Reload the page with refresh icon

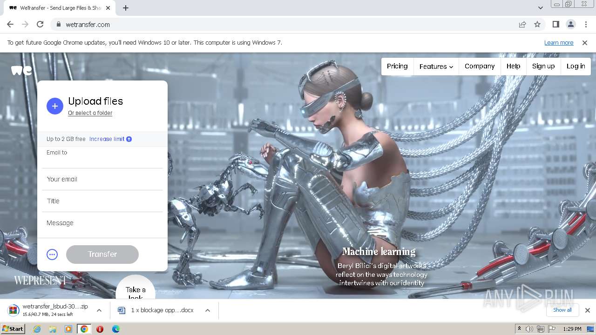coord(40,24)
